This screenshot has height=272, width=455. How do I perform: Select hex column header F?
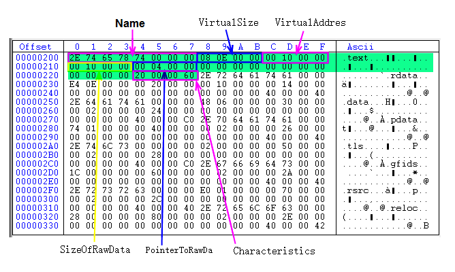(322, 47)
